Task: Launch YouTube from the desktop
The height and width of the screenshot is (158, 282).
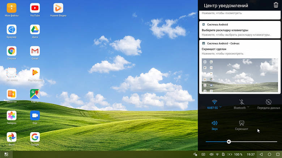Action: (35, 8)
